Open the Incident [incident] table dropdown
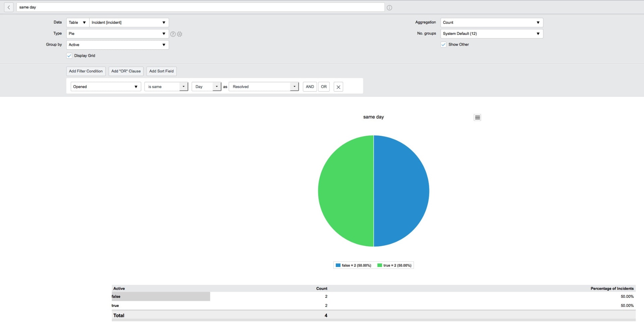The image size is (644, 328). tap(129, 22)
